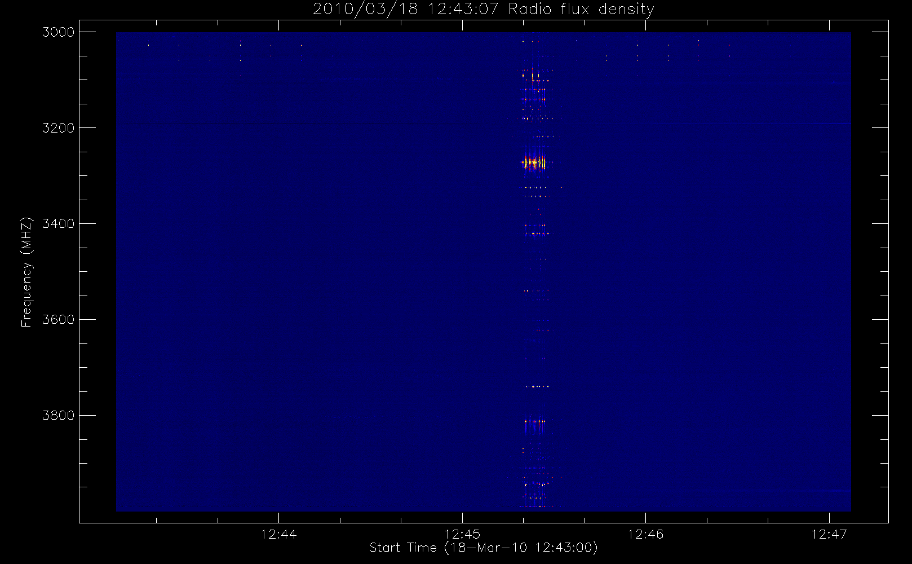Click the 3000 frequency tick label

tap(58, 32)
